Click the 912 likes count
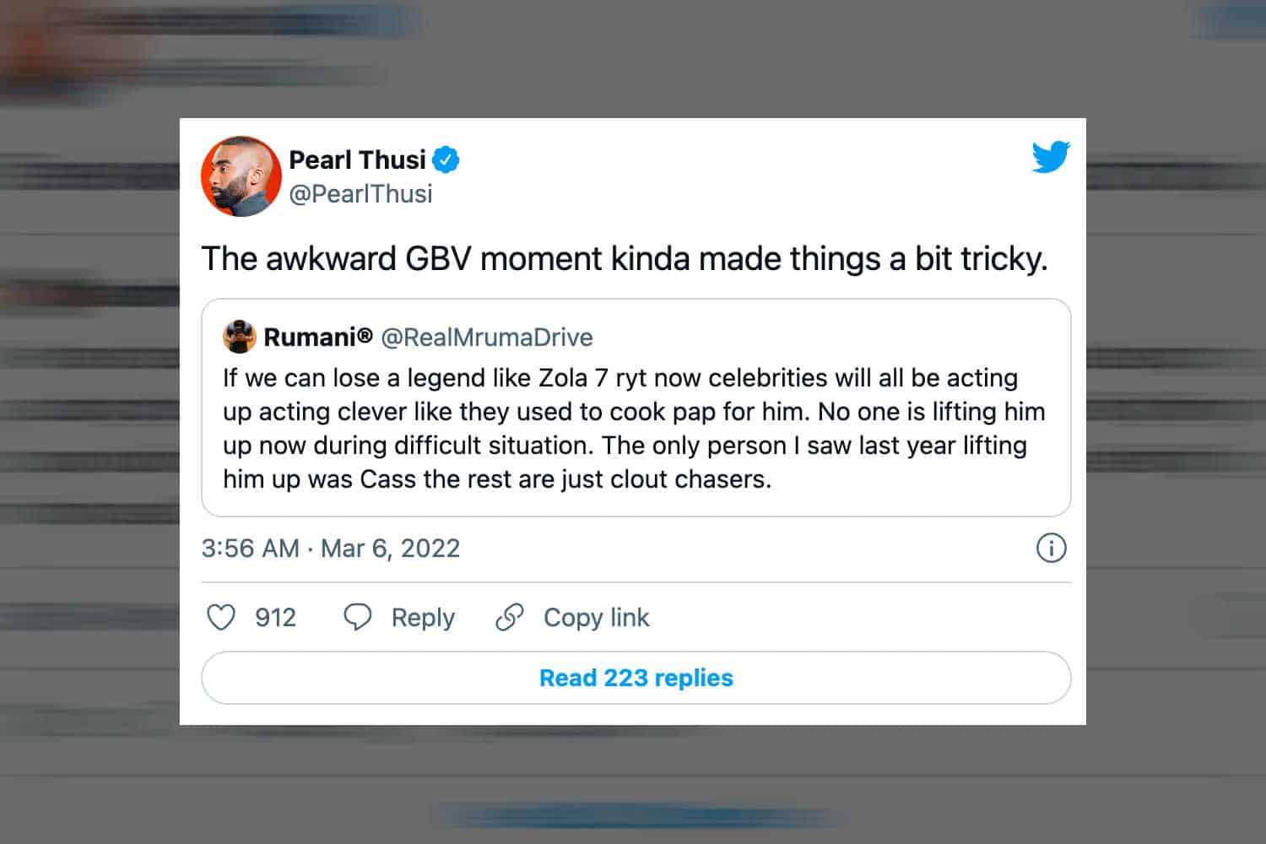 [x=275, y=618]
